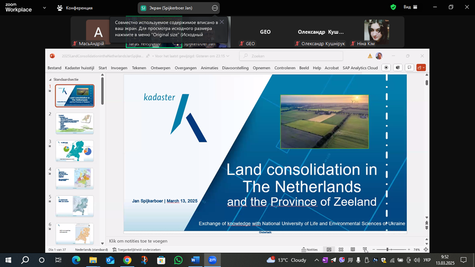Image resolution: width=475 pixels, height=267 pixels.
Task: Switch to the Overgangen tab
Action: coord(185,68)
